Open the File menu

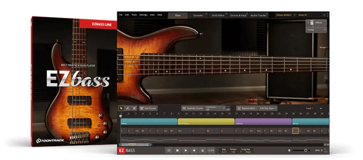(121, 15)
